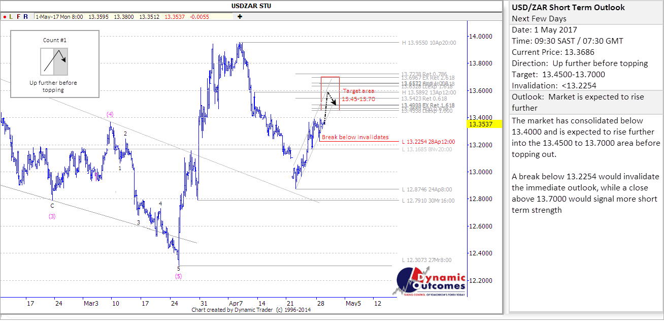Viewport: 664px width, 327px height.
Task: Click the 13.0000 price axis label
Action: pyautogui.click(x=482, y=172)
